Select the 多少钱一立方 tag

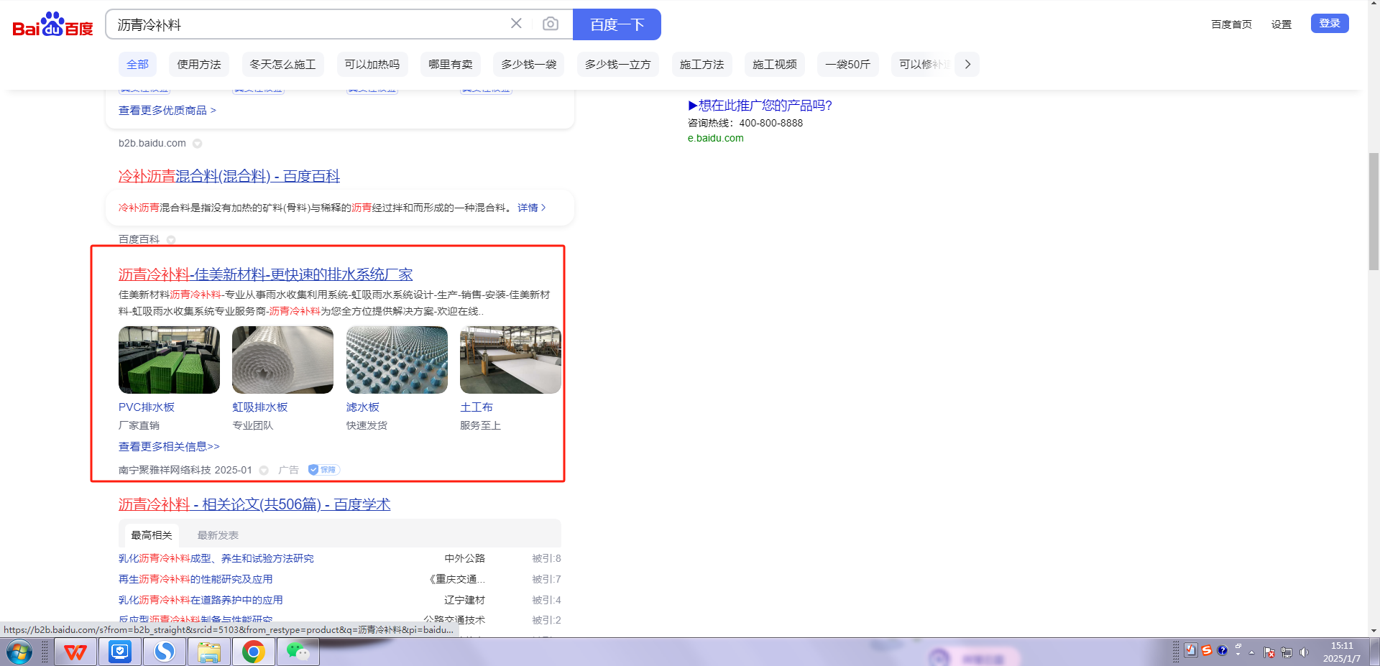click(x=618, y=65)
